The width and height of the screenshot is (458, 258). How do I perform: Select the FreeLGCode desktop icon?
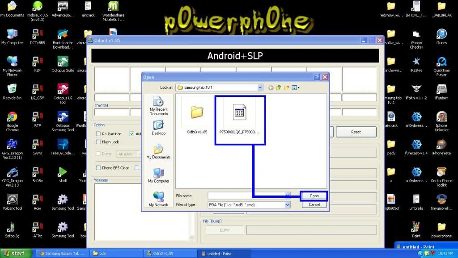click(x=63, y=147)
